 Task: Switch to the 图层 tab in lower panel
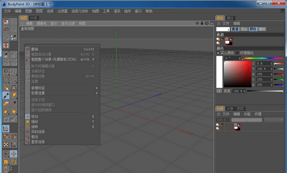coord(240,109)
